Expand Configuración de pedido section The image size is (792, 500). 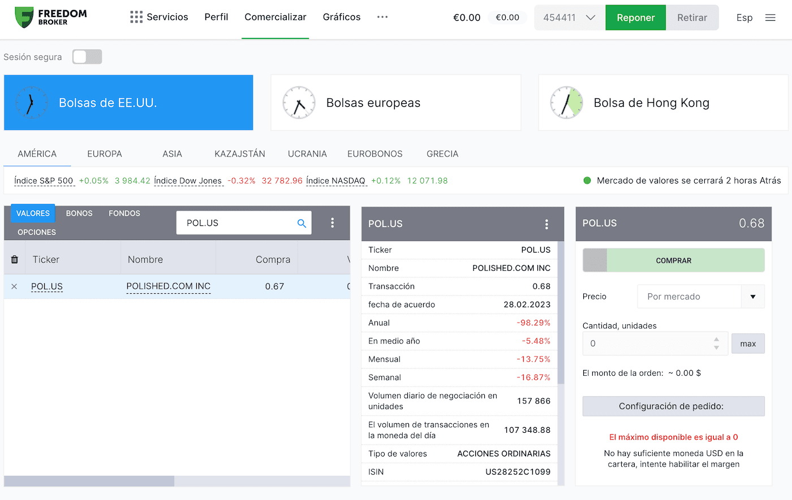tap(673, 406)
